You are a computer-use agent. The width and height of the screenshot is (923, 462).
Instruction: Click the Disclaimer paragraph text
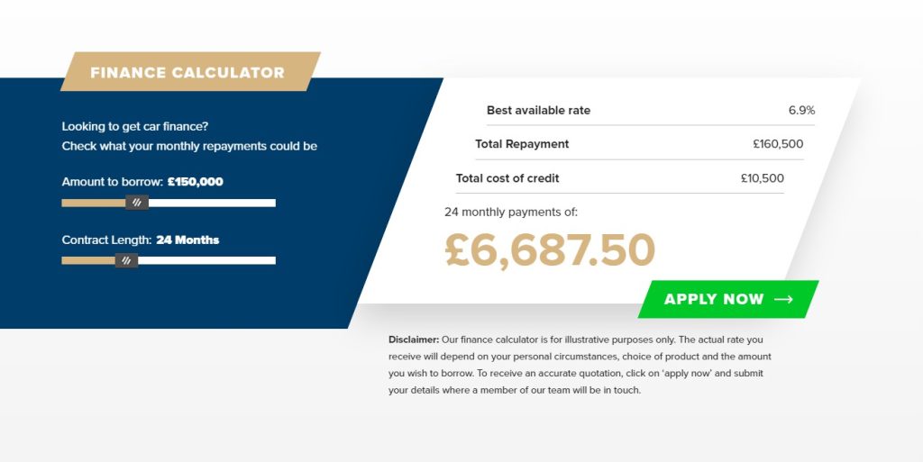click(580, 365)
